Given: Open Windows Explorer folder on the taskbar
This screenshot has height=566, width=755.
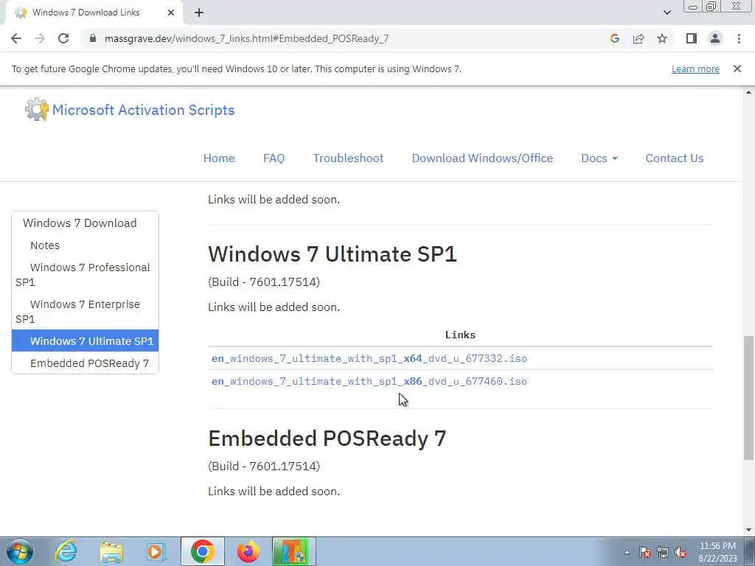Looking at the screenshot, I should (111, 551).
